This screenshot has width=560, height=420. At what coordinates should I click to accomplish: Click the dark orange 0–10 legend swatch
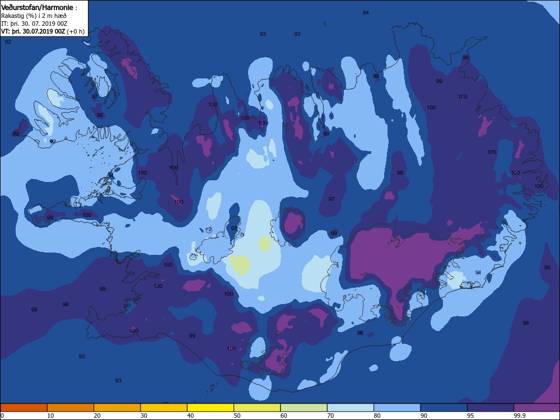click(x=24, y=408)
